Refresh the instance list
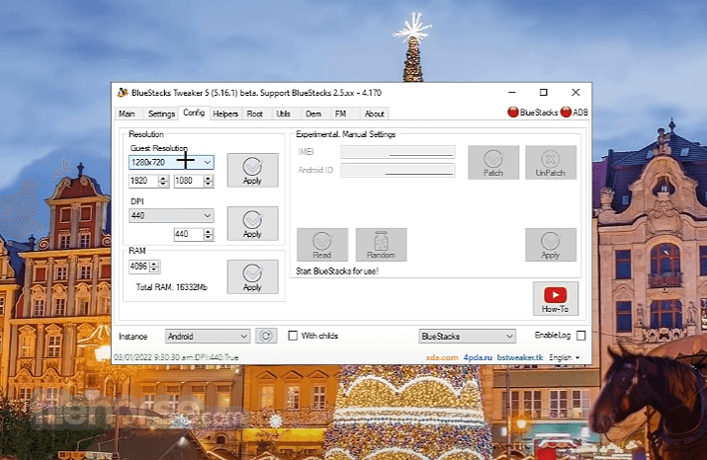 (x=266, y=336)
